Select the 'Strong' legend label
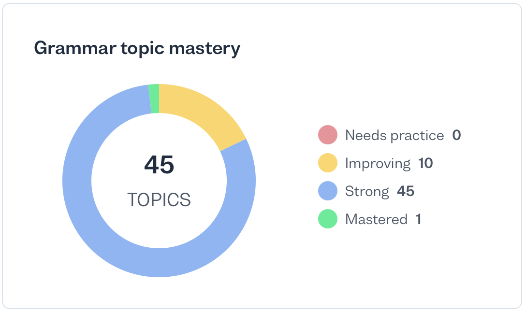The width and height of the screenshot is (526, 312). 367,191
